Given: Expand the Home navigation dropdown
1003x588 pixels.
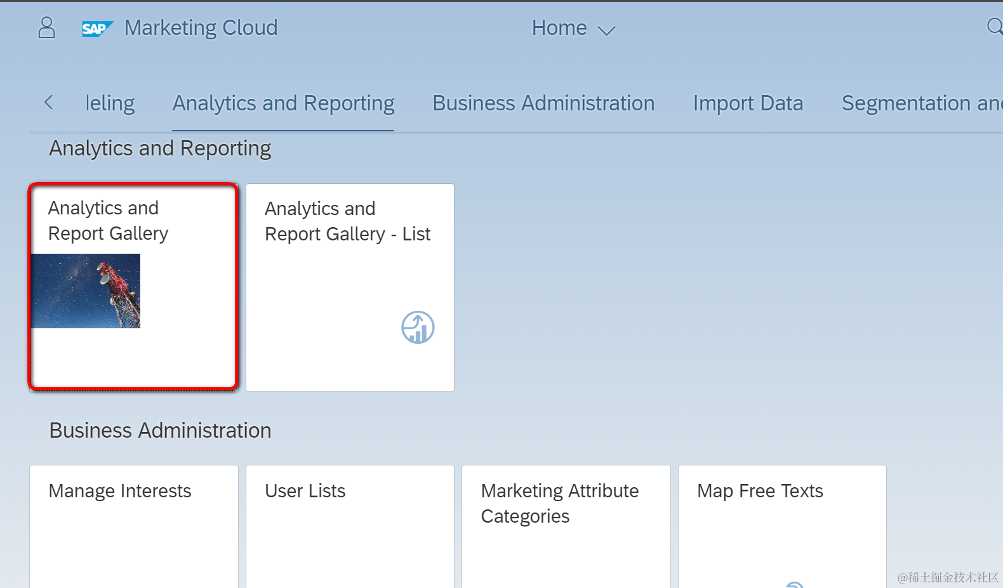Looking at the screenshot, I should (x=573, y=29).
